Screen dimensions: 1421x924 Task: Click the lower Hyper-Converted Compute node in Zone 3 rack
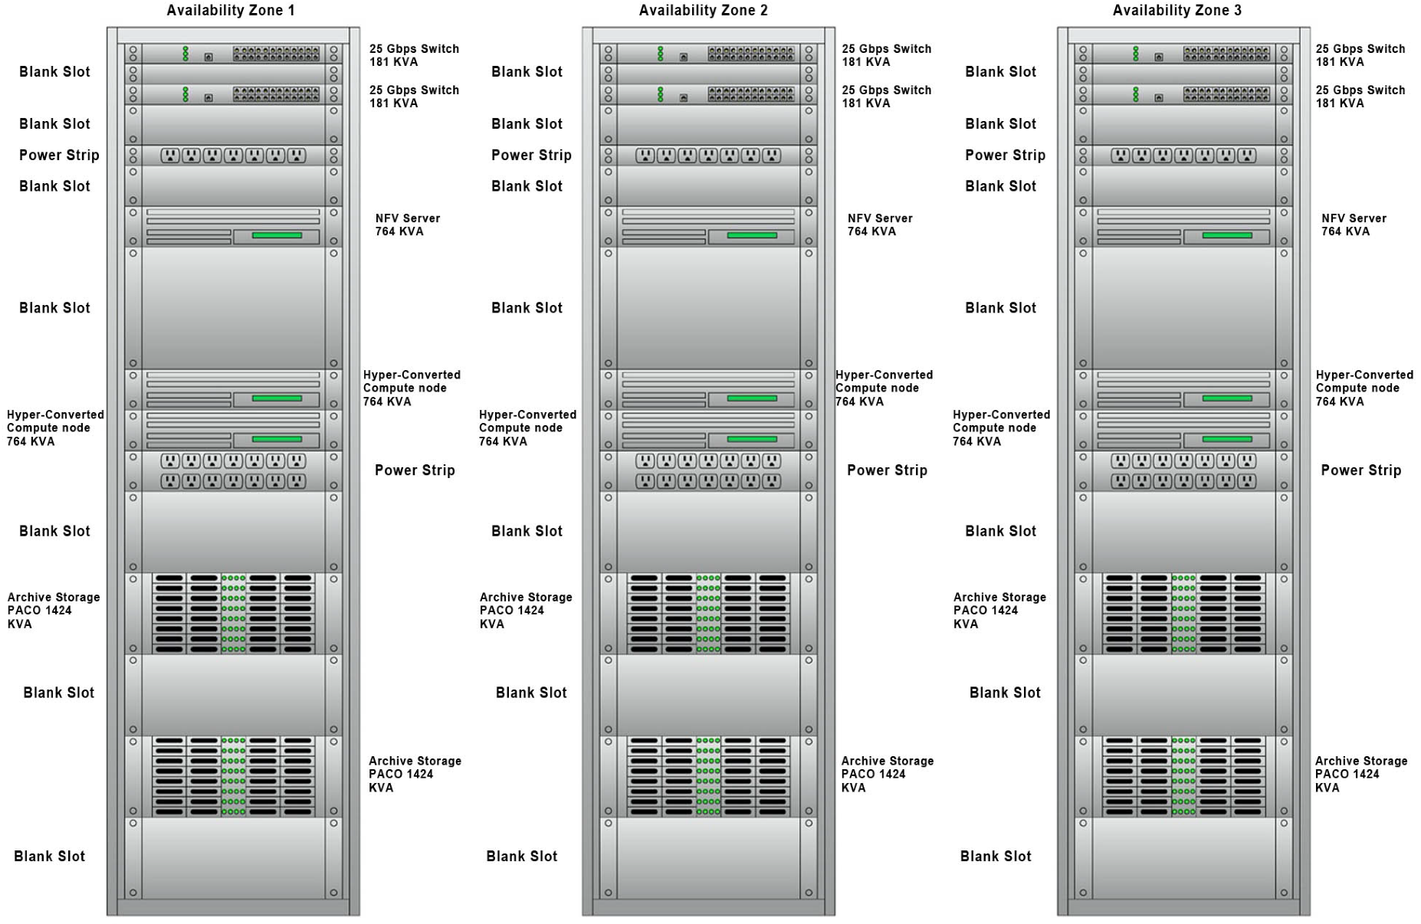click(x=1183, y=430)
